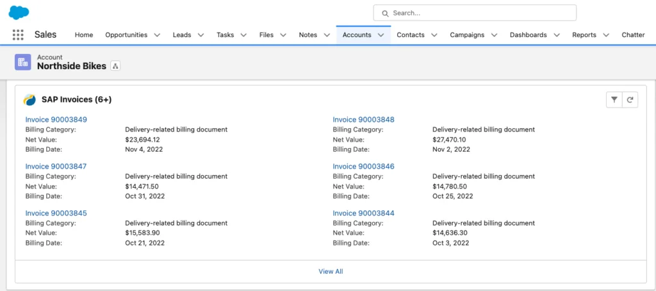656x291 pixels.
Task: Open the Files tab
Action: [266, 35]
